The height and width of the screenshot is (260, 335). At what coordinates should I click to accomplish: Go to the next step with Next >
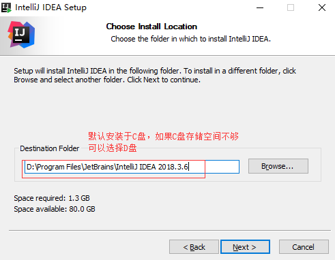tap(245, 246)
